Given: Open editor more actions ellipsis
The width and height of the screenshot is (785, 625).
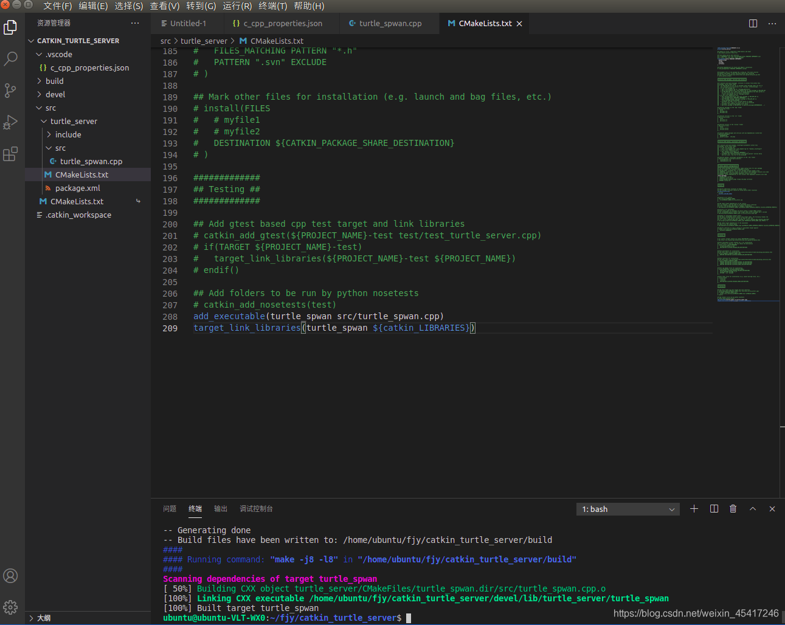Looking at the screenshot, I should coord(772,23).
